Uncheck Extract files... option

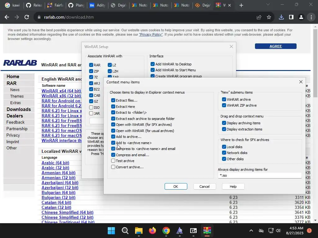tap(113, 100)
